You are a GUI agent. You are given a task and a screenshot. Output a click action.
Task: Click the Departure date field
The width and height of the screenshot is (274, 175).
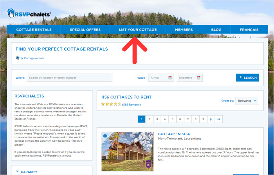click(x=189, y=78)
